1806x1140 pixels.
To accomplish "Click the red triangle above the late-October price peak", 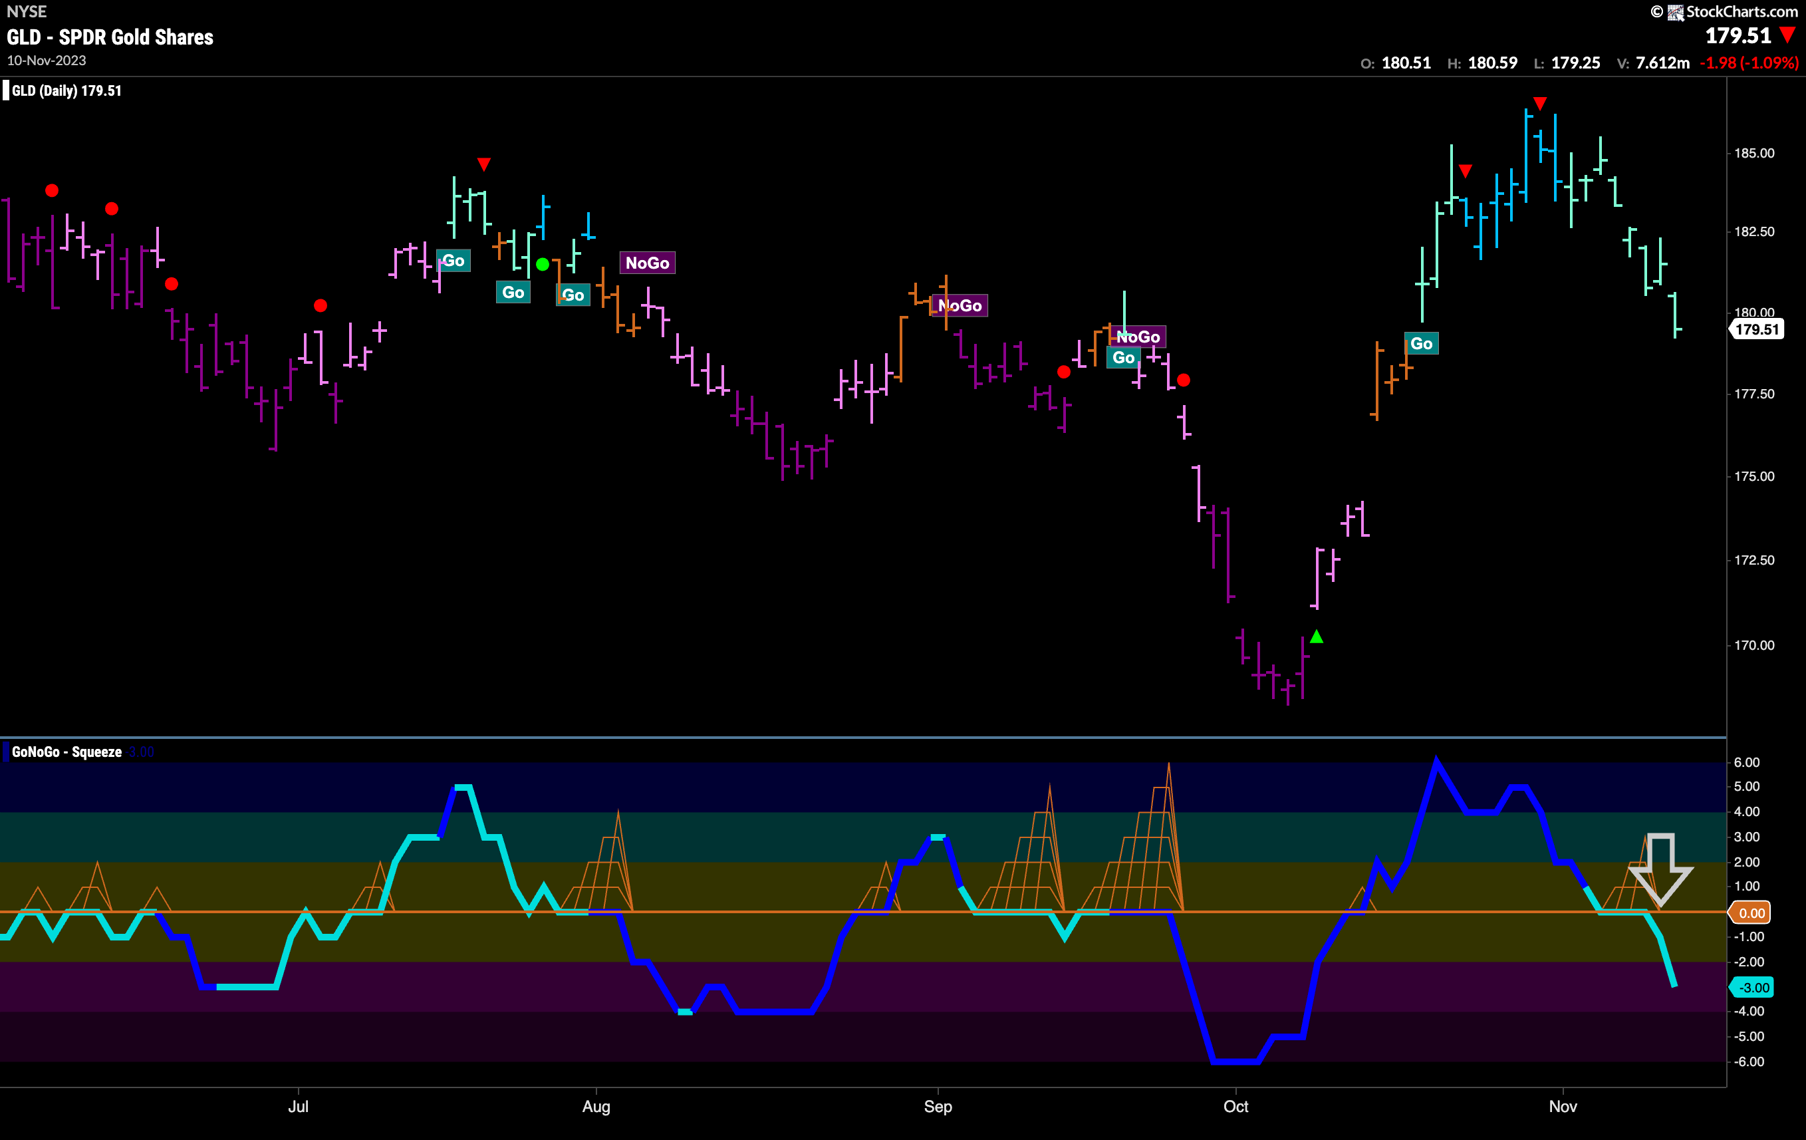I will click(1540, 102).
